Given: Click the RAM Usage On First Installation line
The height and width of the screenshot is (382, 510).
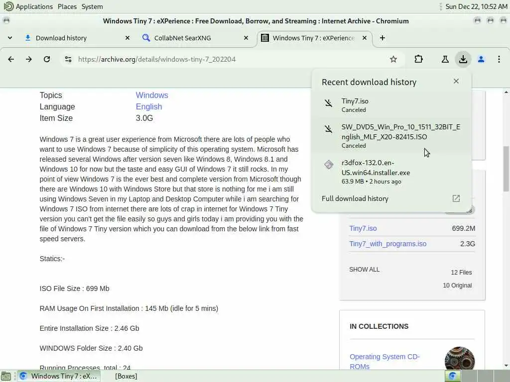Looking at the screenshot, I should point(129,308).
